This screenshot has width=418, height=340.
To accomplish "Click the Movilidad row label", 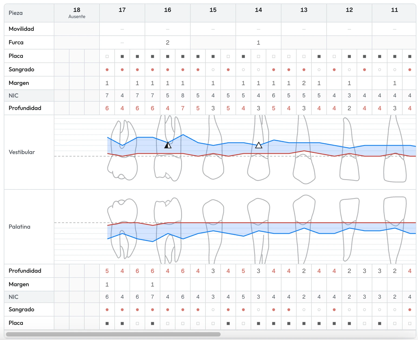I will (21, 29).
